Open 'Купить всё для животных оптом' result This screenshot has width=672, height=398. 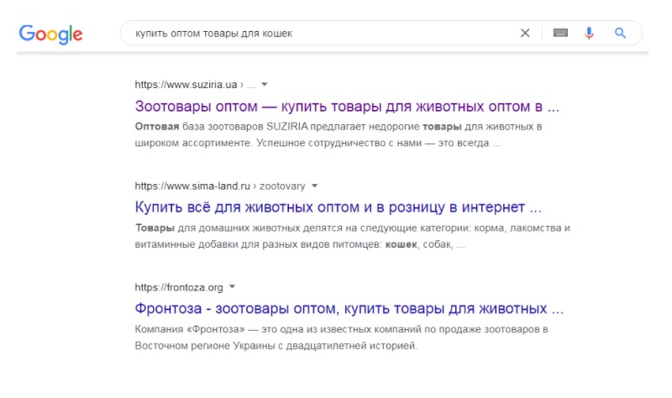(x=338, y=207)
